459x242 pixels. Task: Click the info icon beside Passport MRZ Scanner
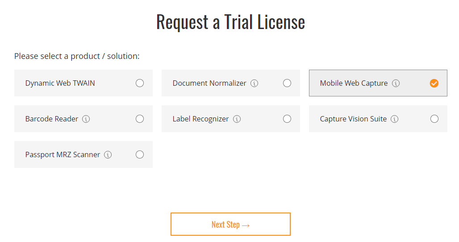coord(108,154)
